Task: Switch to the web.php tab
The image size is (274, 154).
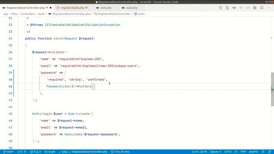Action: point(106,8)
